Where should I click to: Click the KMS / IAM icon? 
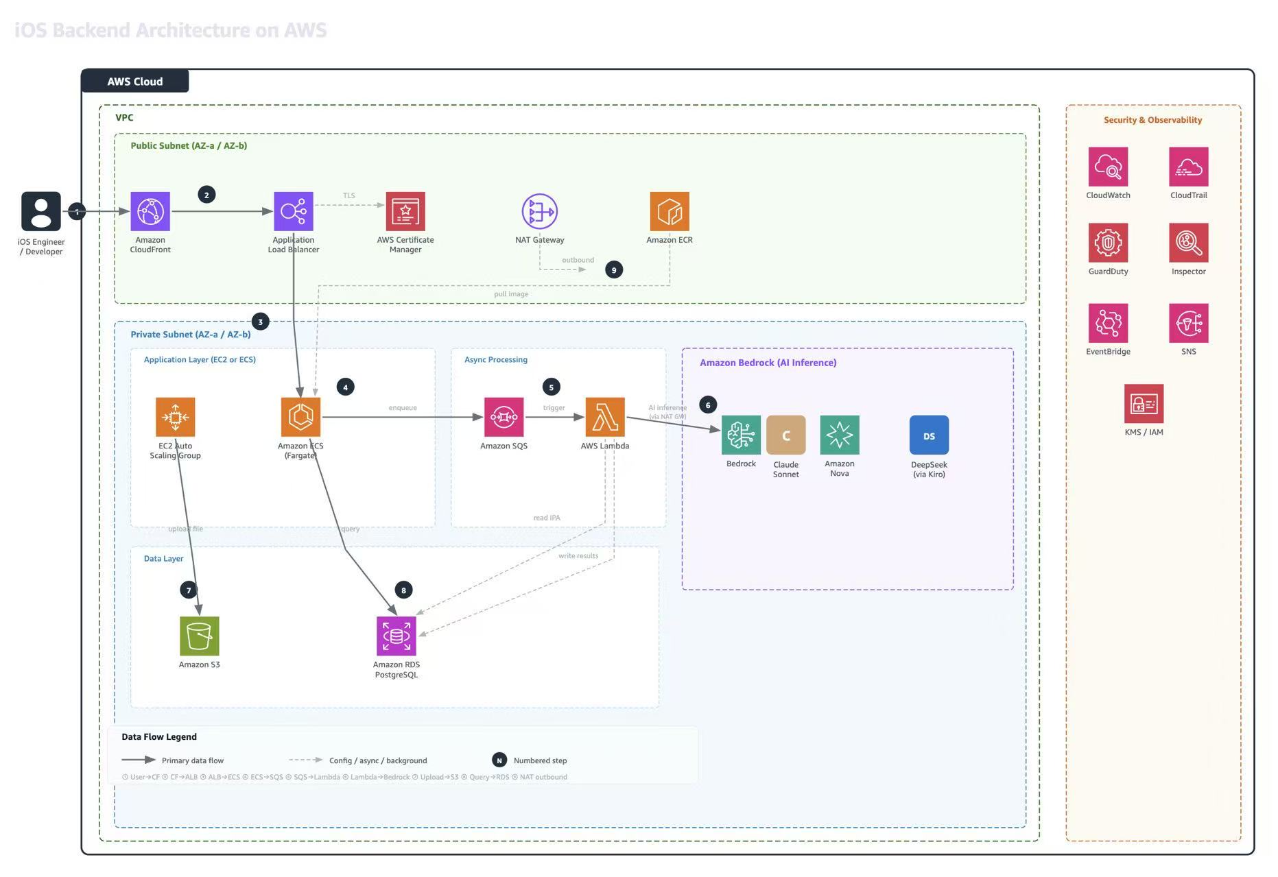click(1144, 403)
